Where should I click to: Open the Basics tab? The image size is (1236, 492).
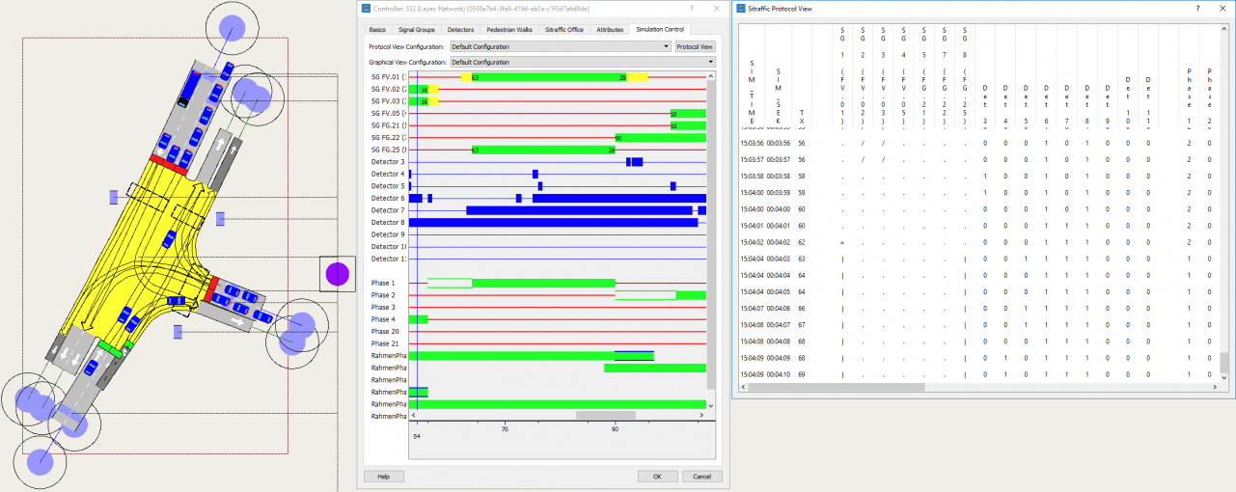coord(377,30)
